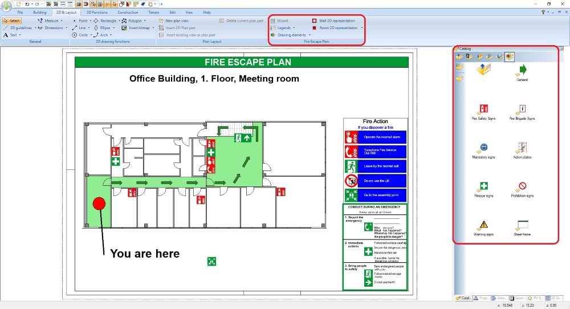Select the Office Building subtitle text

214,79
